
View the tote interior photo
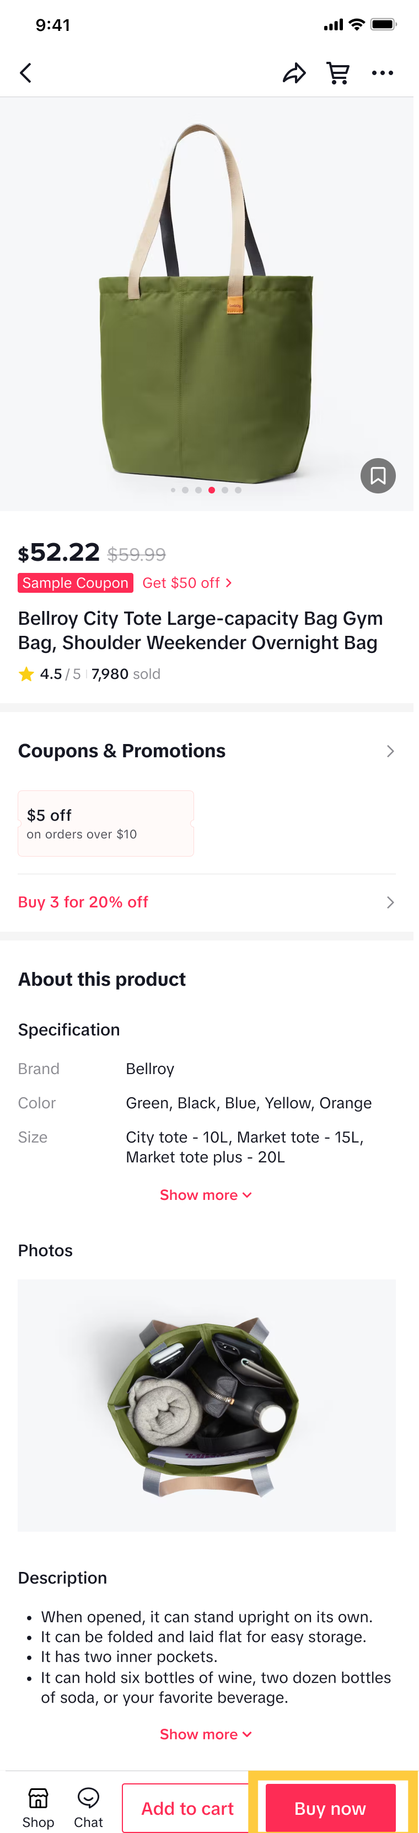tap(206, 1405)
